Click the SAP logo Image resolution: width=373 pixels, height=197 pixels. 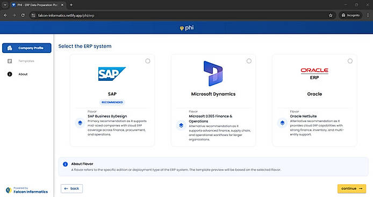tap(112, 74)
